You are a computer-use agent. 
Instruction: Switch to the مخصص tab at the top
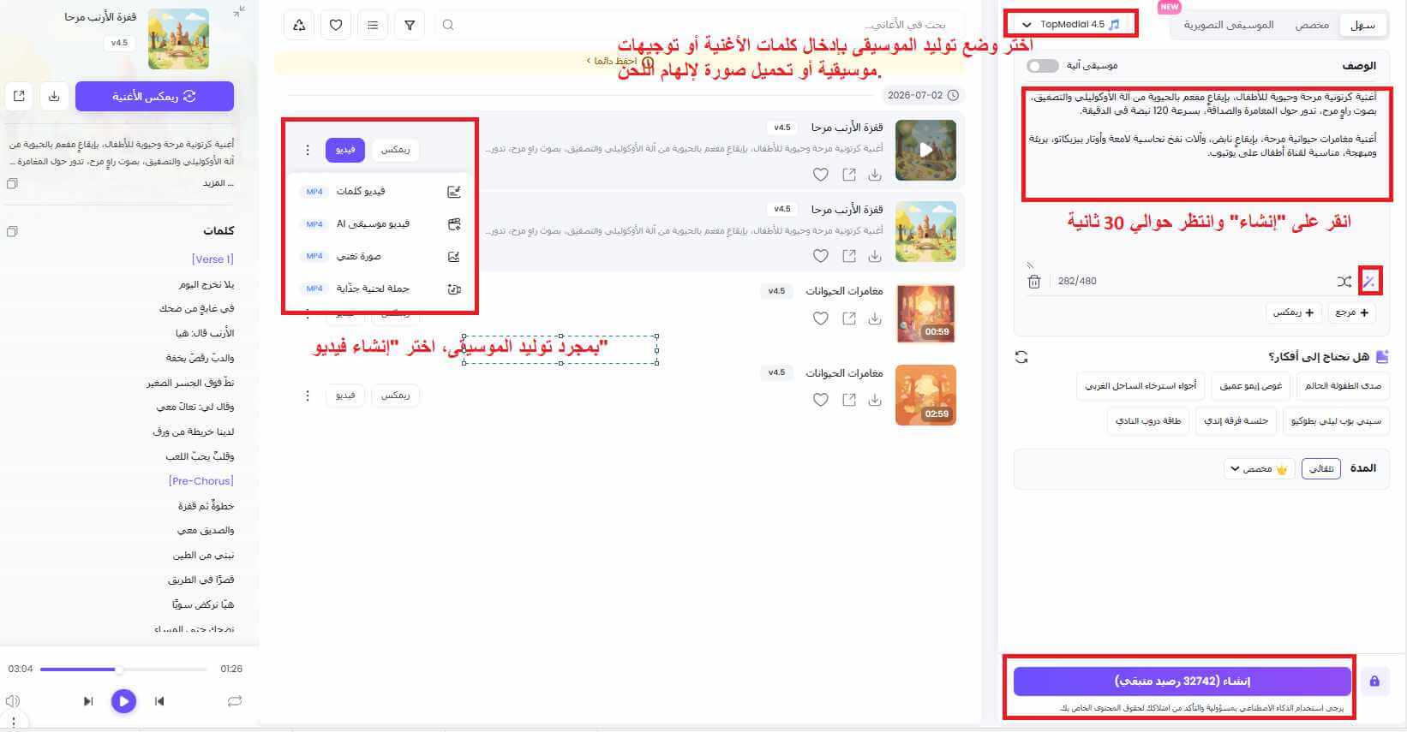tap(1312, 25)
